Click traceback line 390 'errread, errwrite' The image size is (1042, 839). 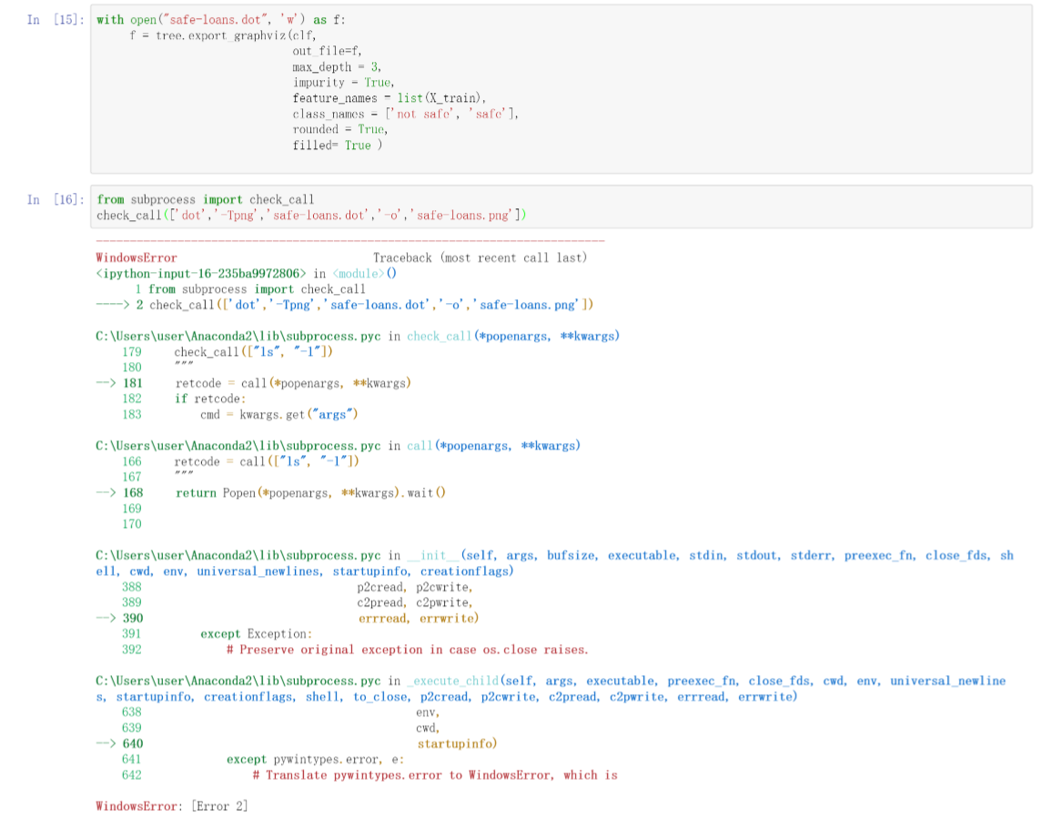[x=418, y=618]
